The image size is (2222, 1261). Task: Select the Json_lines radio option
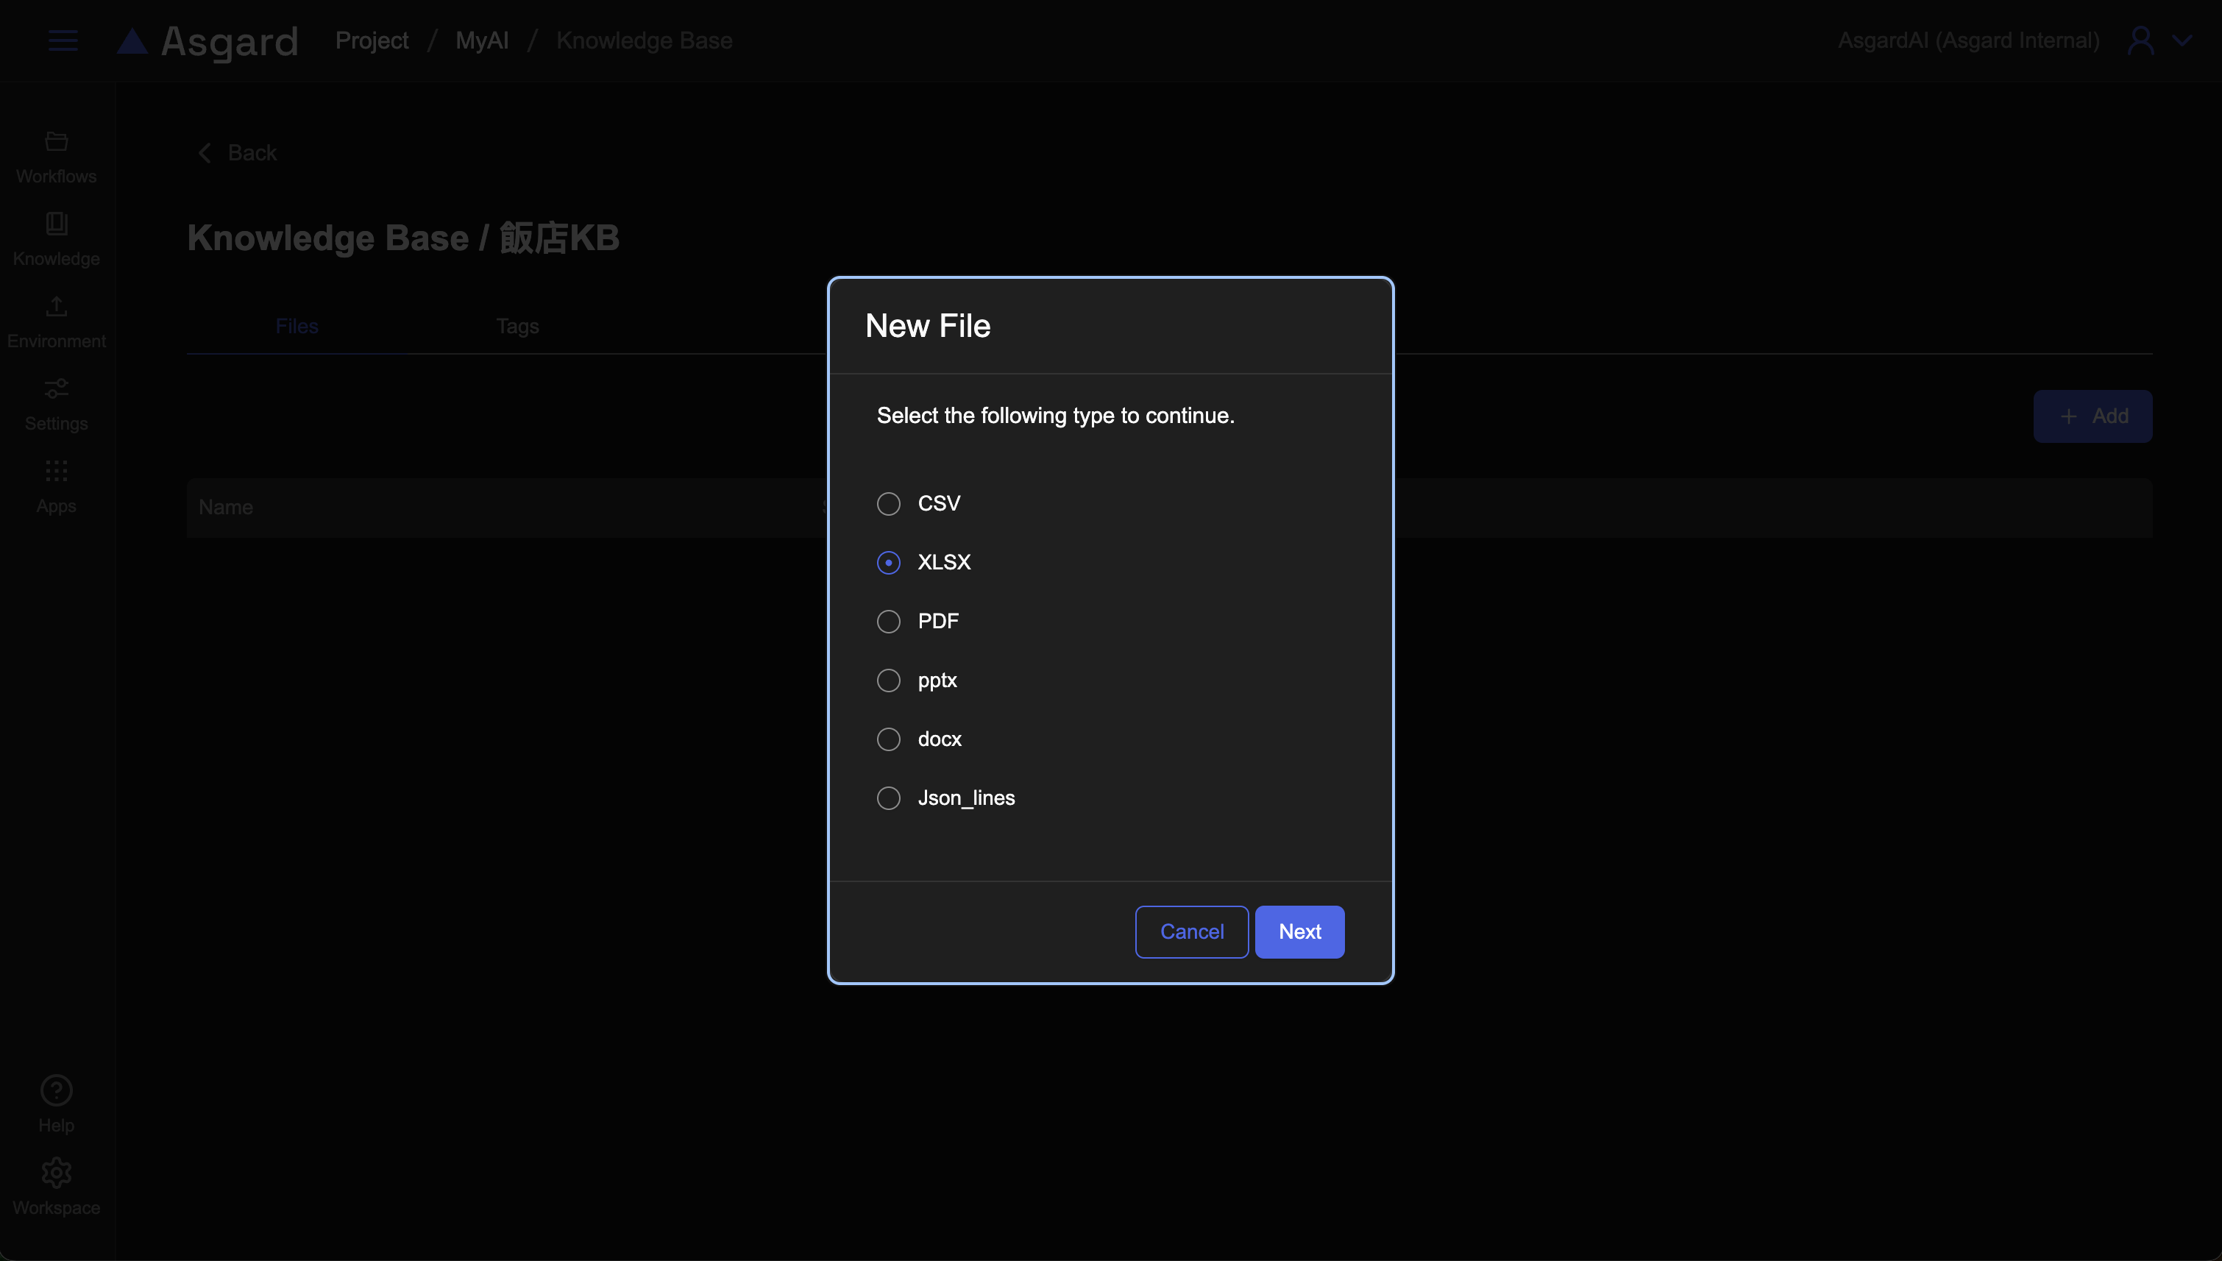(x=889, y=798)
